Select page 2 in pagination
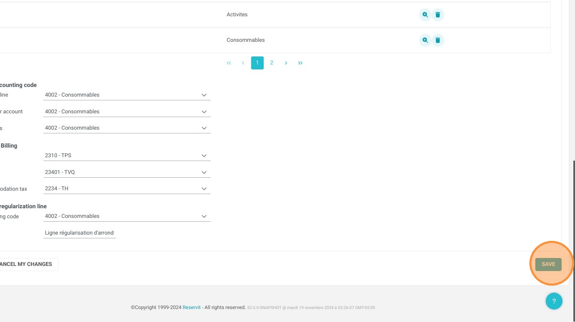This screenshot has height=322, width=575. 272,63
